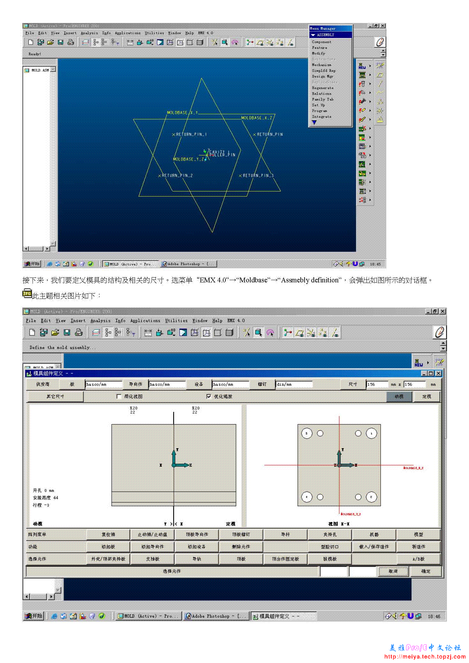
Task: Select the datum axis icon in upper window
Action: click(x=380, y=84)
